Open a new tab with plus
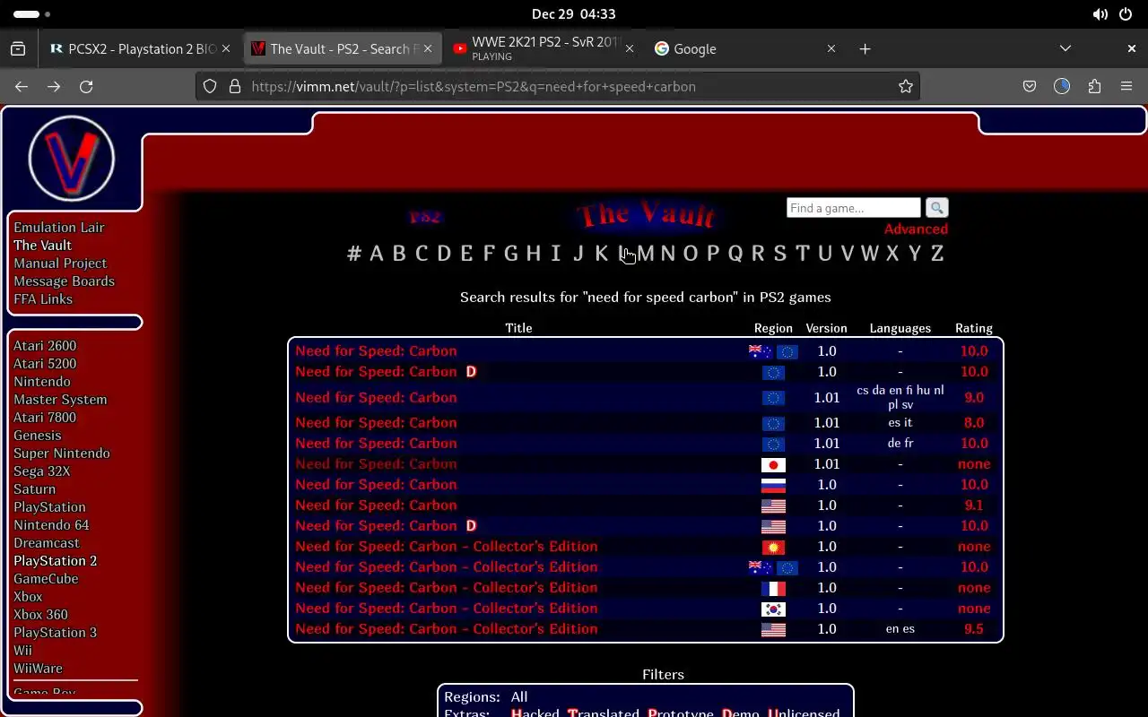 pos(865,48)
